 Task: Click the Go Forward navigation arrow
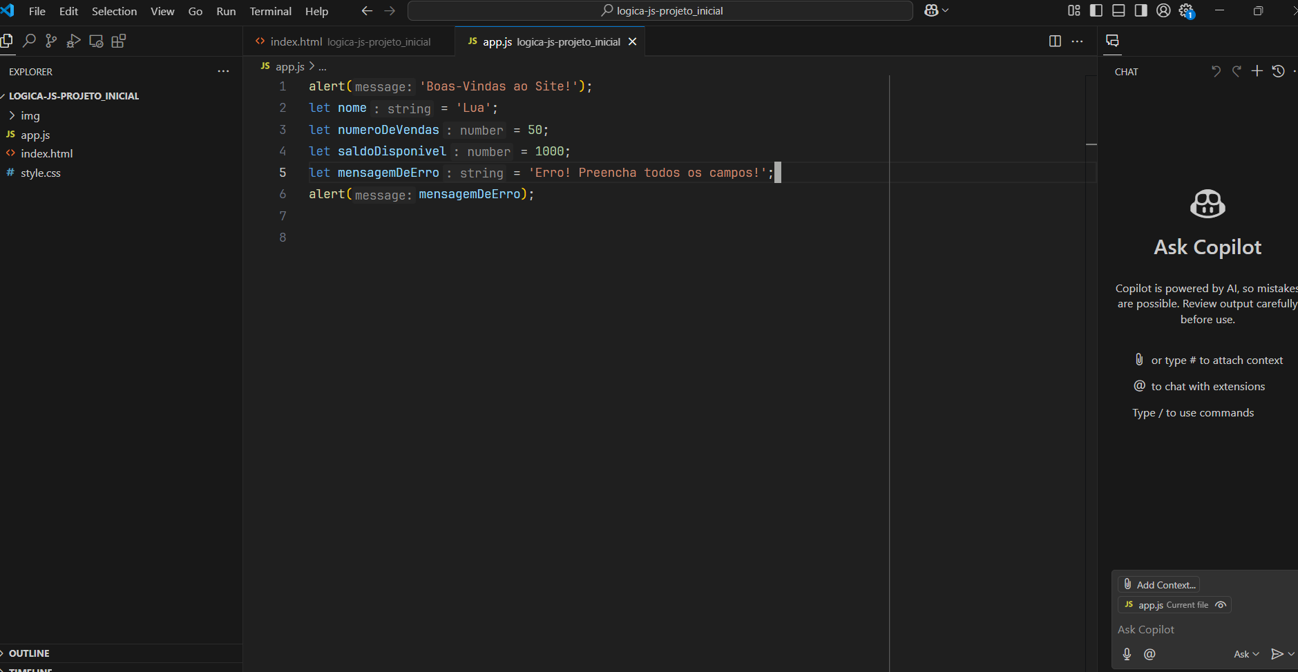point(390,11)
